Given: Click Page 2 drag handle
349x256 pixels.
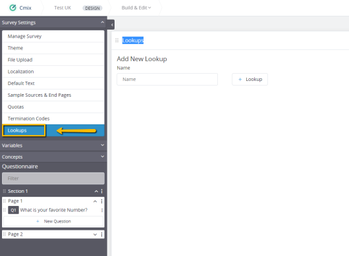Looking at the screenshot, I should 4,234.
